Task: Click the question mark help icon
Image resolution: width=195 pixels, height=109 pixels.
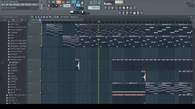Action: point(131,13)
